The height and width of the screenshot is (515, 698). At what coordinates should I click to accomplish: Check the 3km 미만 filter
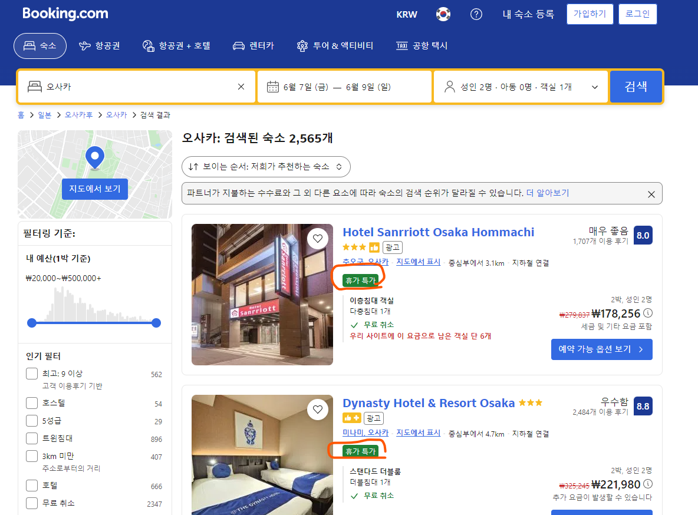[32, 456]
